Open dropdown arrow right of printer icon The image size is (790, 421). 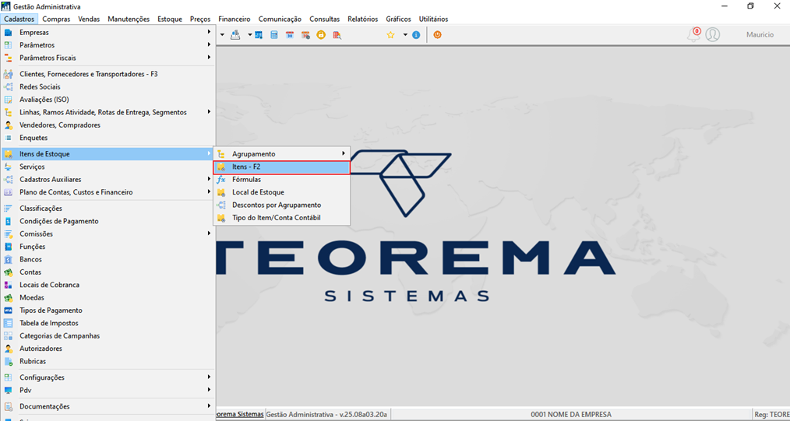pyautogui.click(x=249, y=35)
